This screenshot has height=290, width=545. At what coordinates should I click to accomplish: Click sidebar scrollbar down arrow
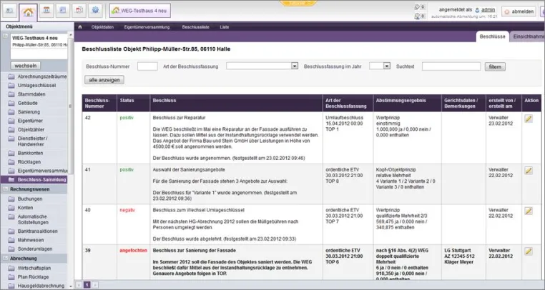coord(71,286)
